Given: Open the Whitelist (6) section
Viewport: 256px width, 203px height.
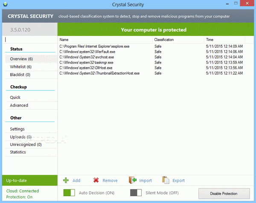Looking at the screenshot, I should [x=31, y=67].
